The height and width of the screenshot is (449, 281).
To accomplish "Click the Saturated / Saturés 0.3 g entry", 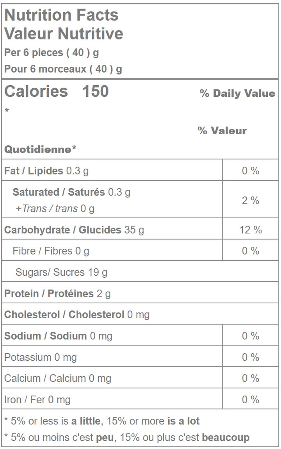I will [71, 192].
